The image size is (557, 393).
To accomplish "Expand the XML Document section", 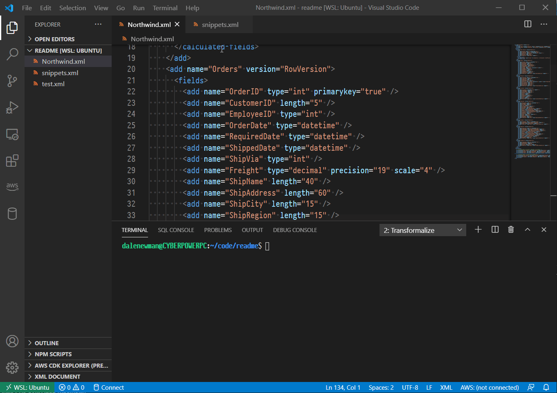I will (68, 377).
